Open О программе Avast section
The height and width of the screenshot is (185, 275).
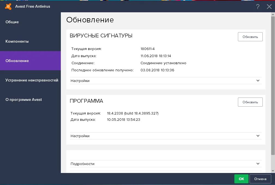(x=30, y=99)
